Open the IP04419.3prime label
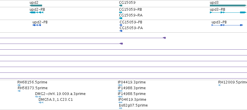247x110 pixels. pyautogui.click(x=132, y=82)
